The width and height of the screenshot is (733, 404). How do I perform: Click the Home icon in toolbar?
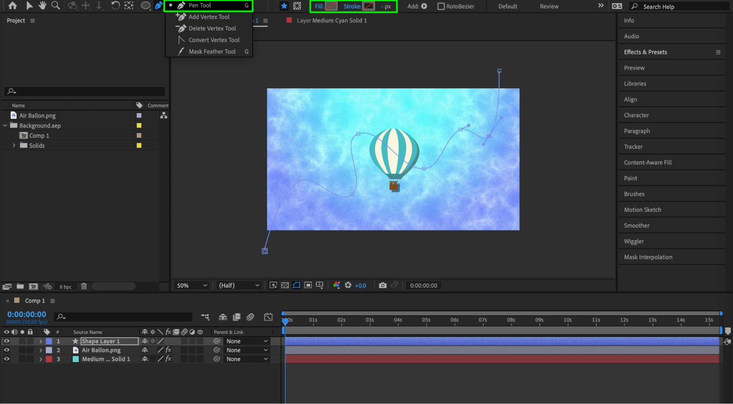coord(12,5)
